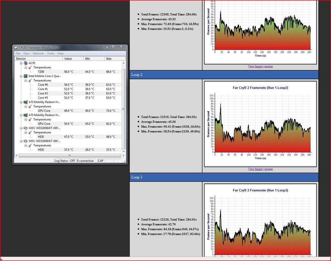331x261 pixels.
Task: Click the thermometer icon above the 54.0 °C GPU Core
Action: click(x=30, y=120)
